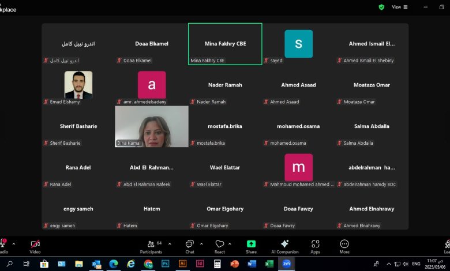The image size is (450, 271).
Task: Toggle the microphone audio button
Action: (3, 246)
